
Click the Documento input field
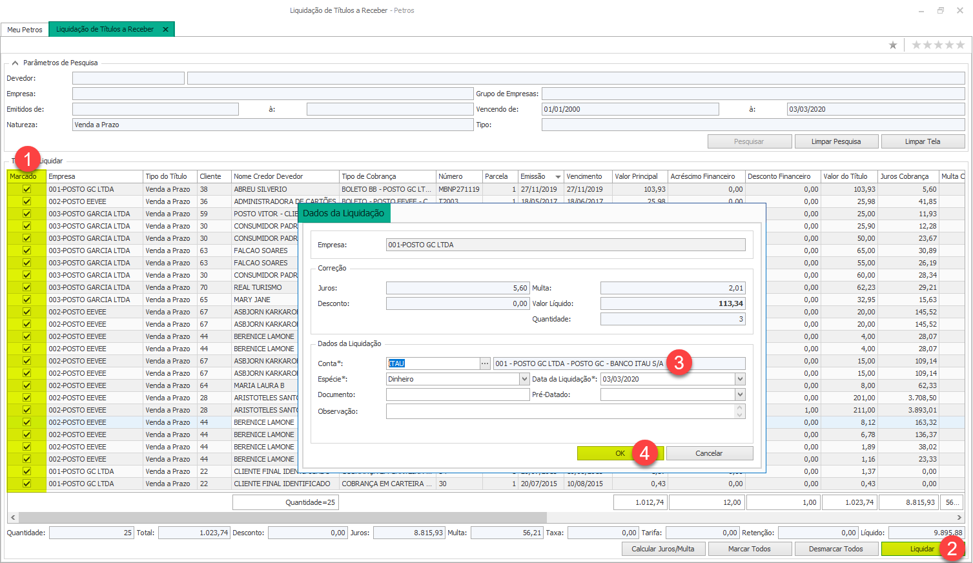458,394
